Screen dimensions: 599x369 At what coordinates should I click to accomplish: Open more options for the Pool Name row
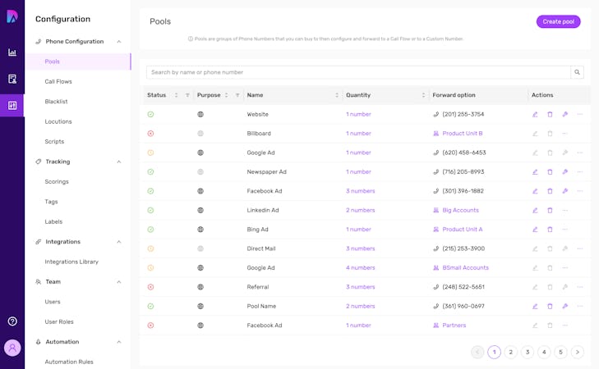pos(579,307)
